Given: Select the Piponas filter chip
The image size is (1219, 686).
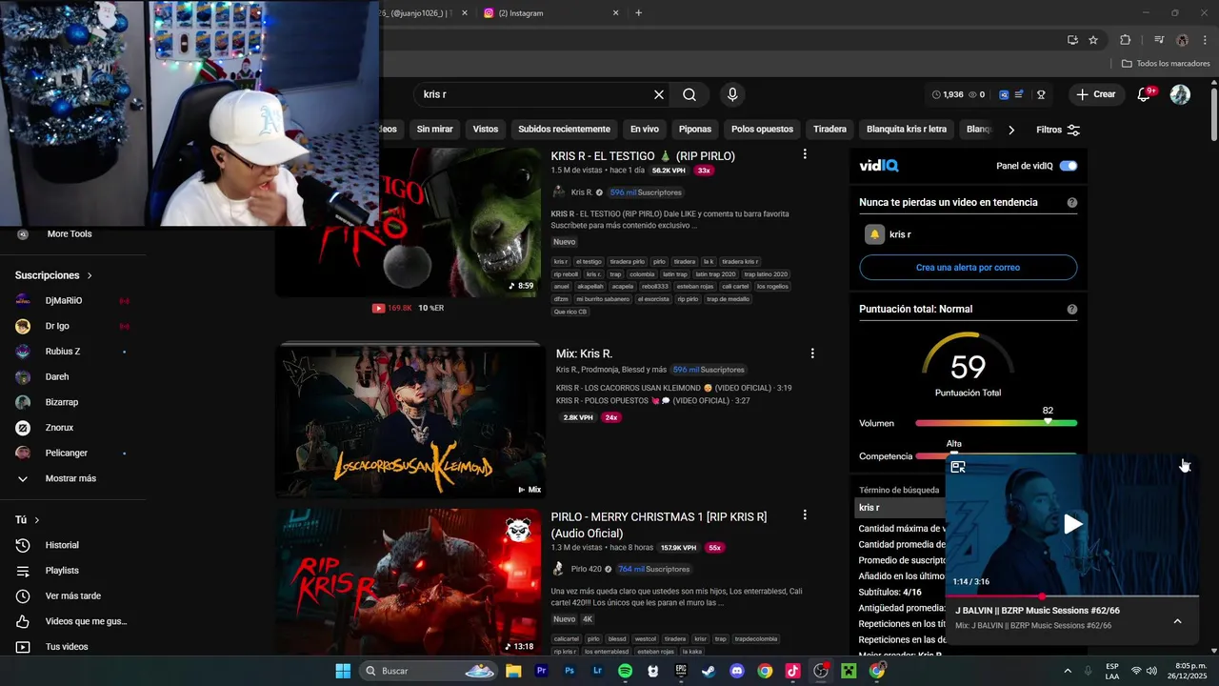Looking at the screenshot, I should coord(695,130).
